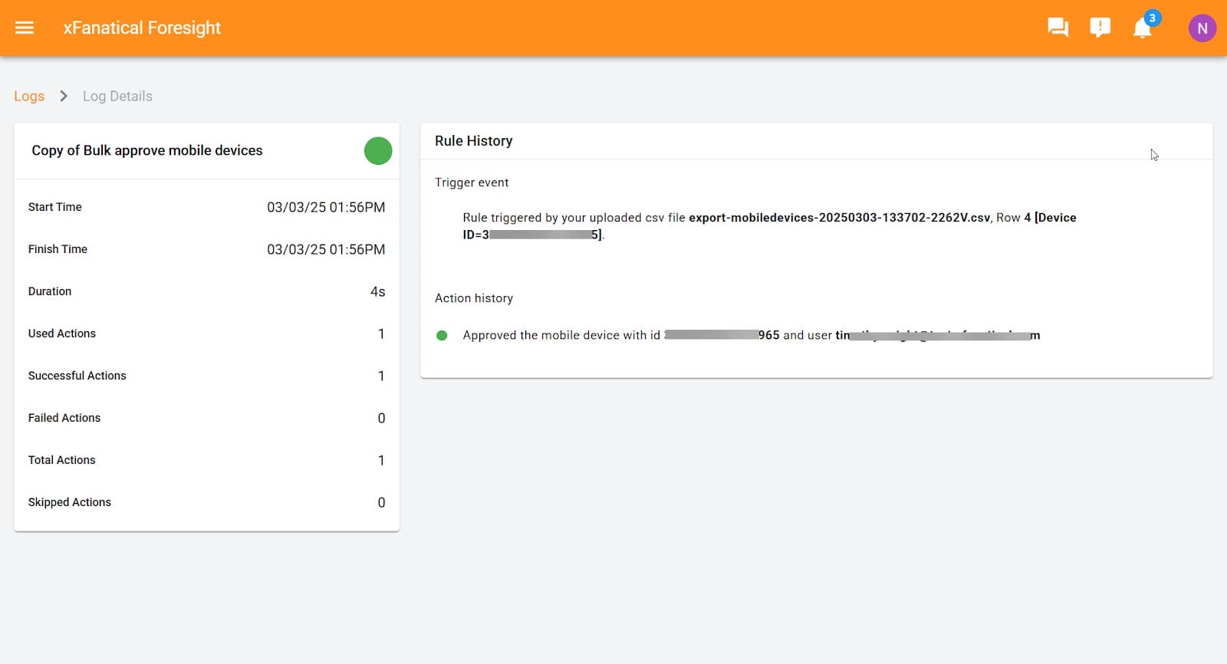Viewport: 1227px width, 664px height.
Task: Click the breadcrumb chevron separator
Action: 64,96
